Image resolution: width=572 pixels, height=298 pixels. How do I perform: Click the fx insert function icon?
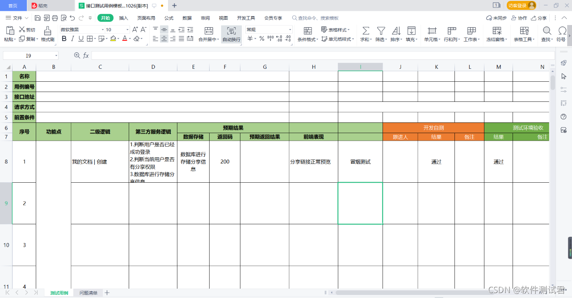[86, 55]
